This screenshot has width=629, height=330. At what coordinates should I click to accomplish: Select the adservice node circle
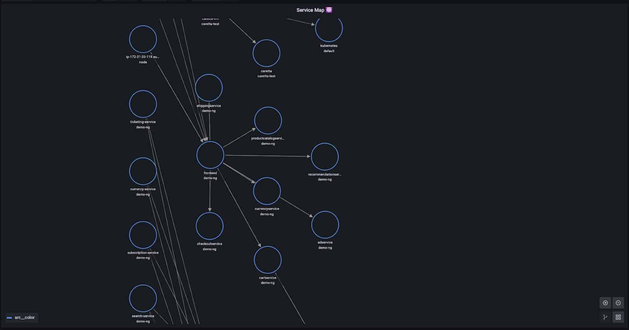coord(325,225)
